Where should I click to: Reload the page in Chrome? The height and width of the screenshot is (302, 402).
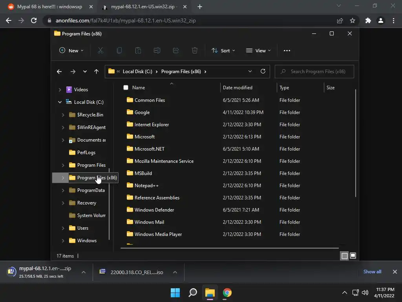coord(34,20)
